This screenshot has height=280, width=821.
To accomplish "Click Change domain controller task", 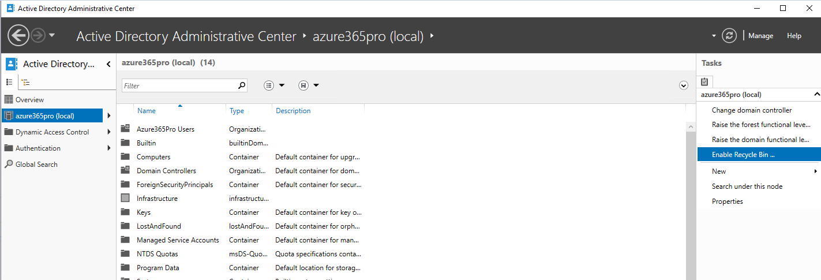I will (752, 110).
